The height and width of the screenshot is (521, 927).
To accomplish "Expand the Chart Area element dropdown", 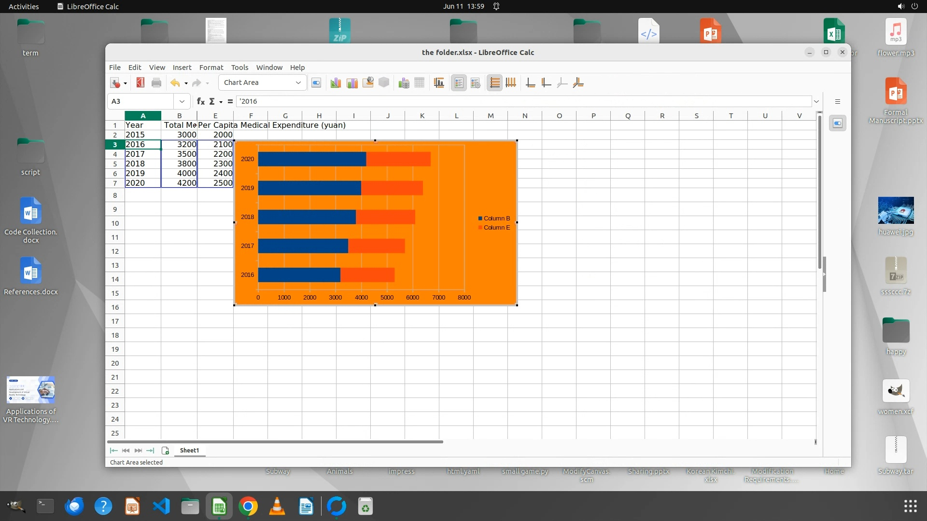I will pos(298,83).
